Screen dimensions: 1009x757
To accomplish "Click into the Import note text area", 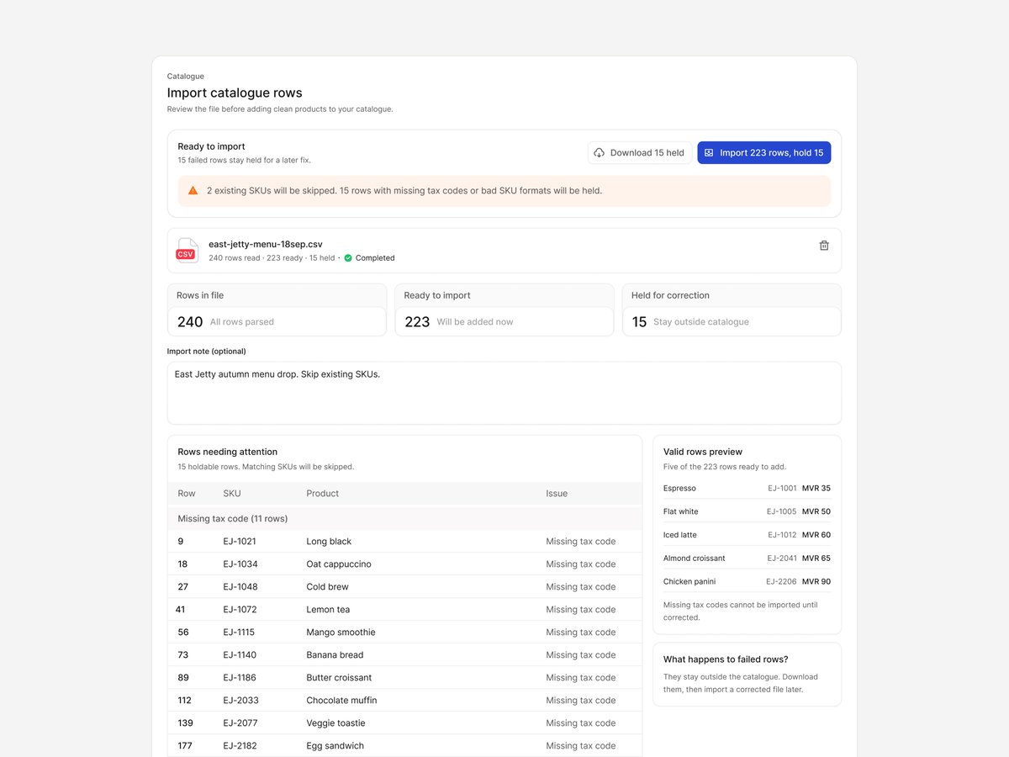I will (504, 393).
